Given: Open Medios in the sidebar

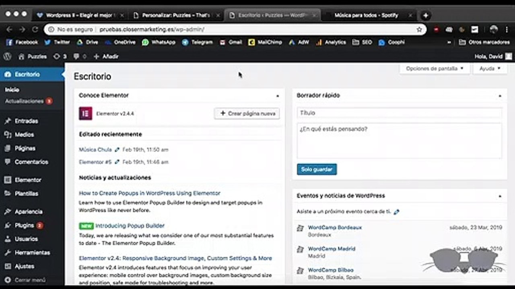Looking at the screenshot, I should point(32,134).
